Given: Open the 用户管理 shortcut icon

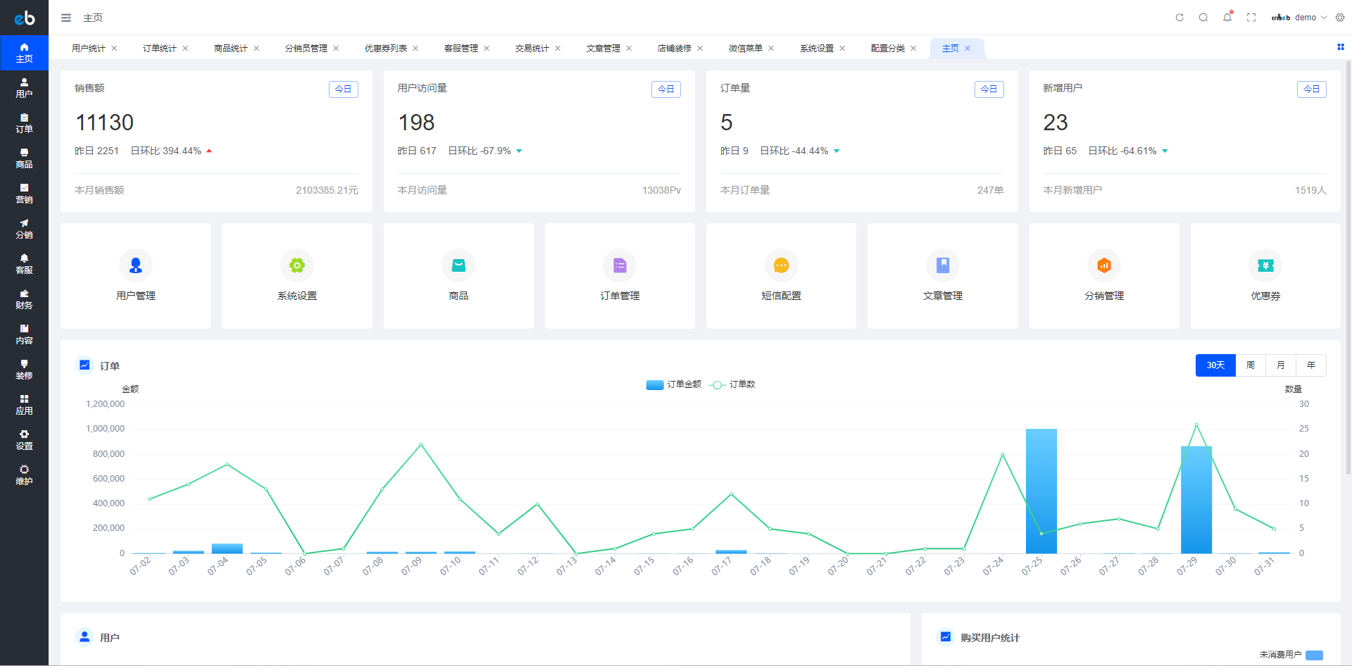Looking at the screenshot, I should point(135,265).
